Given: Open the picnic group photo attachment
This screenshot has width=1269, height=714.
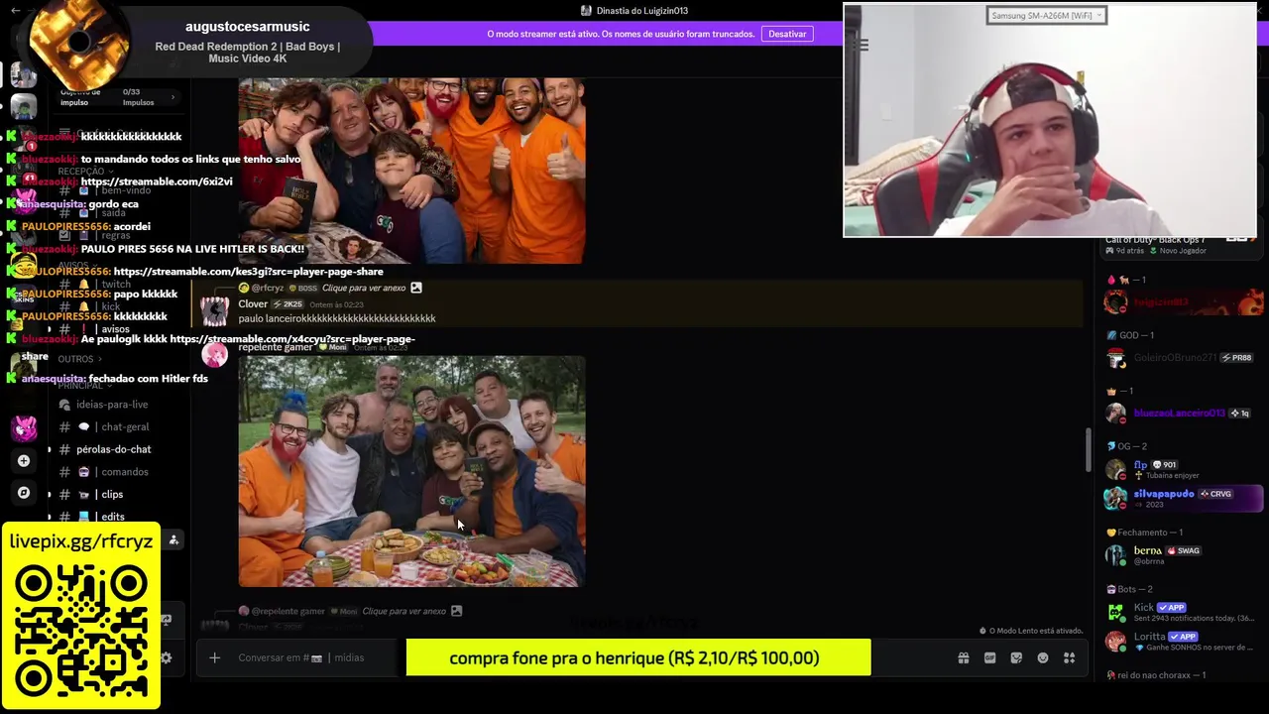Looking at the screenshot, I should point(411,472).
